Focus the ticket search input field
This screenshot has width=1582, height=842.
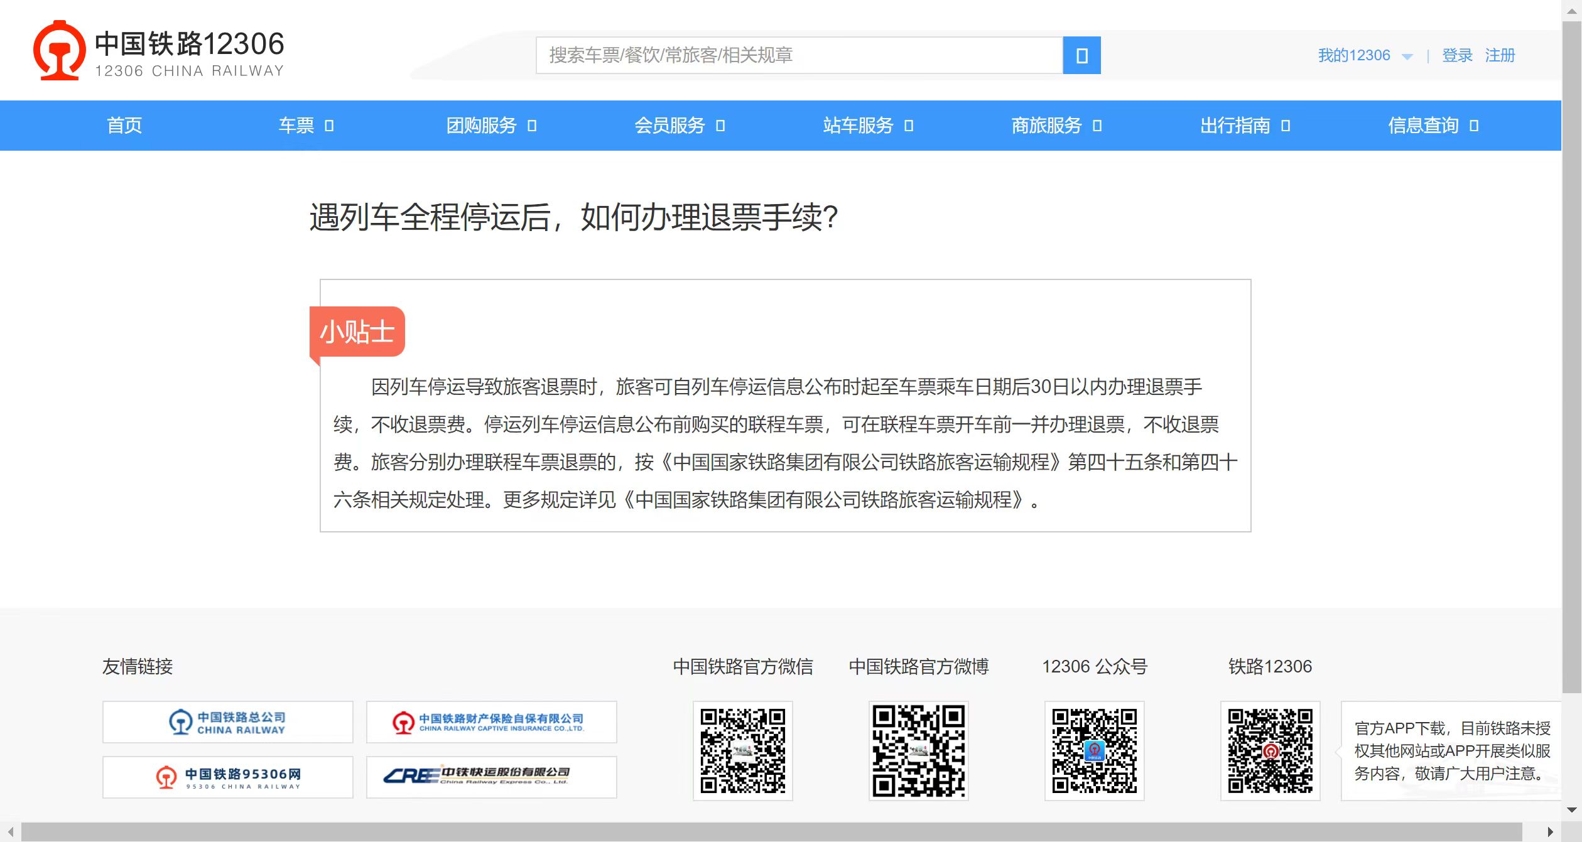(799, 55)
